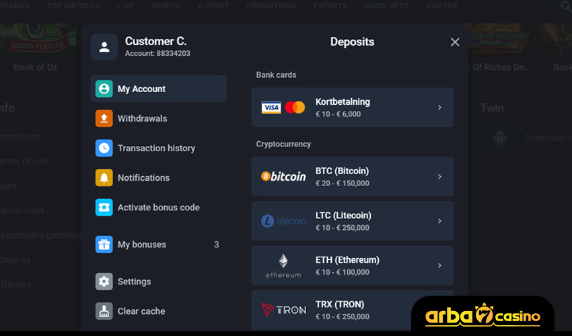Open the Settings gear icon
The image size is (572, 336).
pos(104,282)
